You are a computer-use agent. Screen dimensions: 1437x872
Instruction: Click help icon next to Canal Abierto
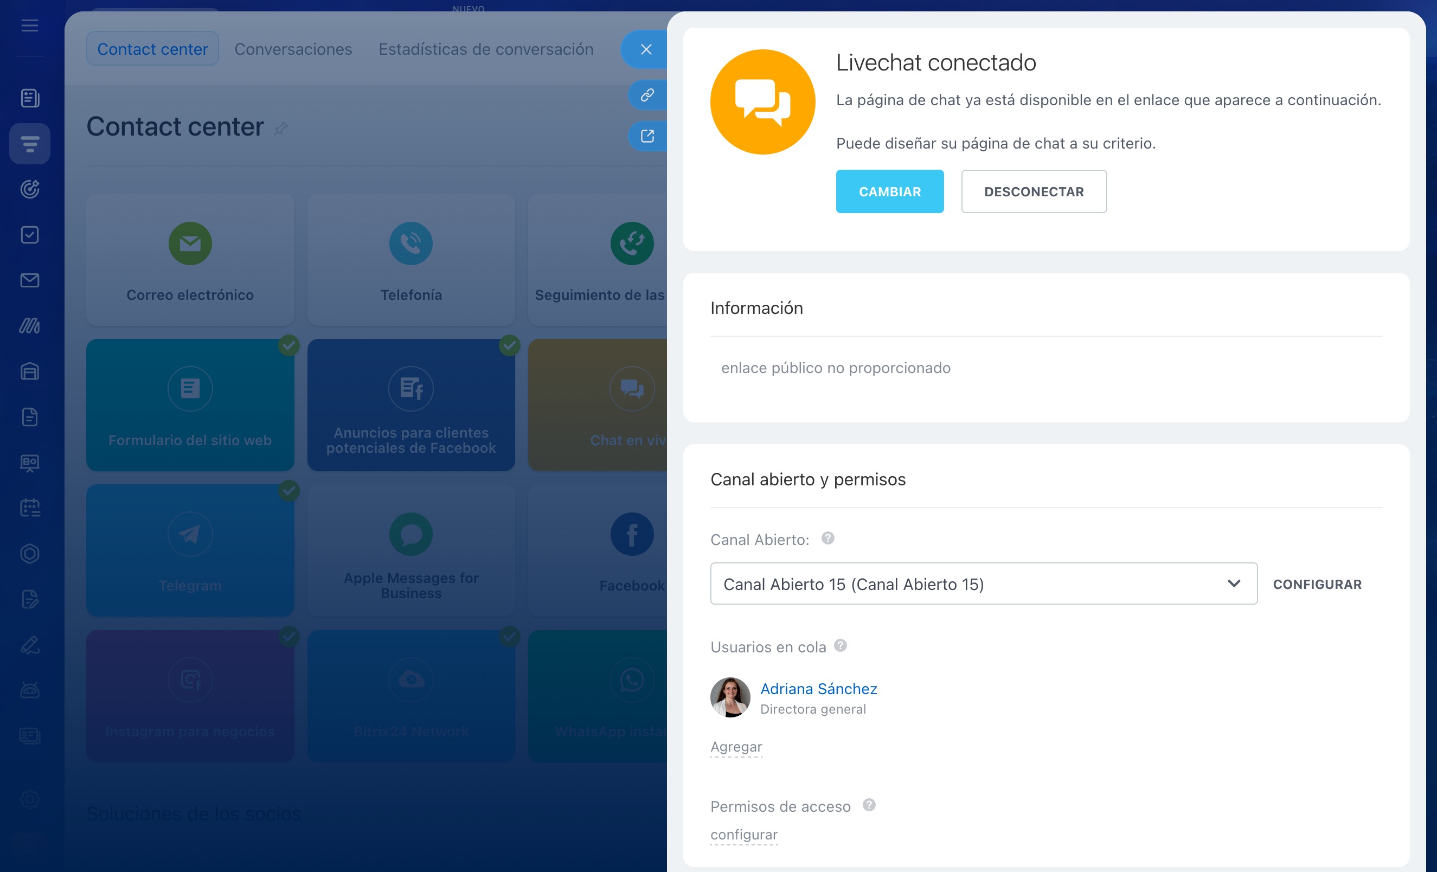(x=827, y=538)
